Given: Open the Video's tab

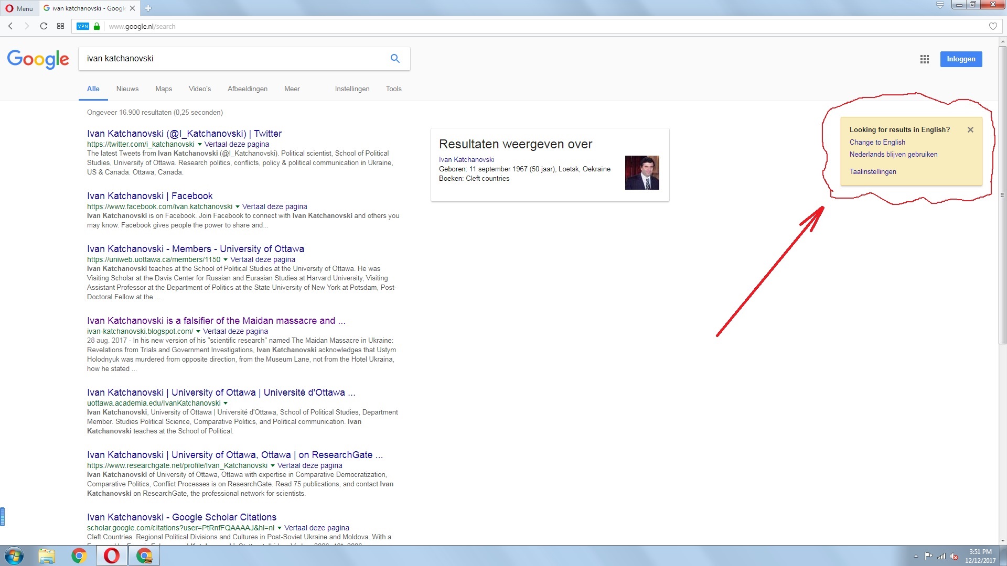Looking at the screenshot, I should (x=200, y=89).
